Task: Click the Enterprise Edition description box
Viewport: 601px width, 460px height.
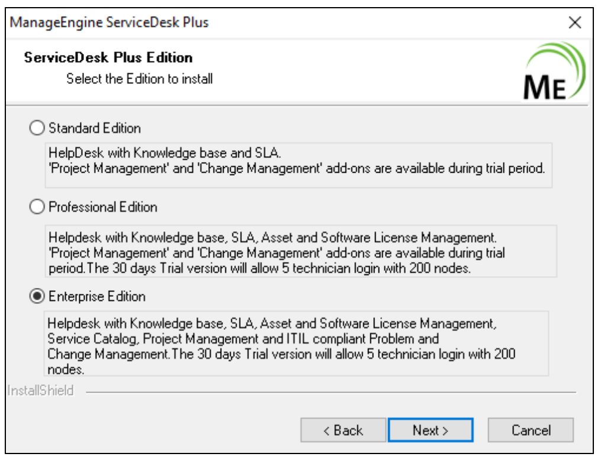Action: tap(296, 344)
